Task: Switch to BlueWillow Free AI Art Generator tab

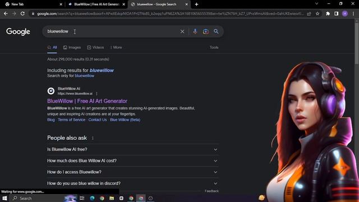Action: coord(96,4)
